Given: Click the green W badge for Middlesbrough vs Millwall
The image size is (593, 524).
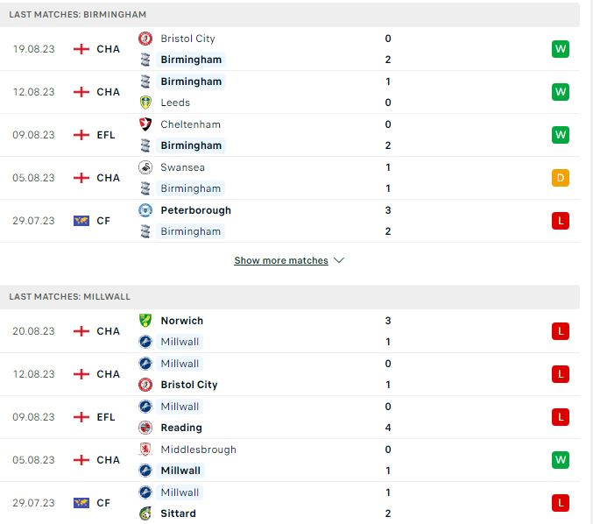Looking at the screenshot, I should 560,460.
